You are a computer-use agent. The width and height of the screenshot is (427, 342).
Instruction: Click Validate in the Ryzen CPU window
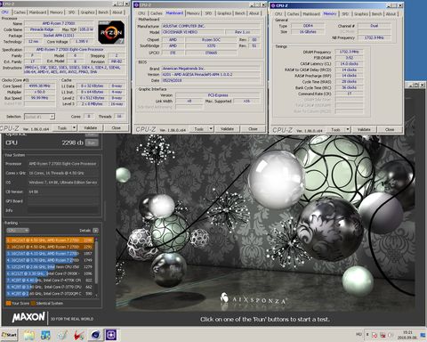(91, 128)
